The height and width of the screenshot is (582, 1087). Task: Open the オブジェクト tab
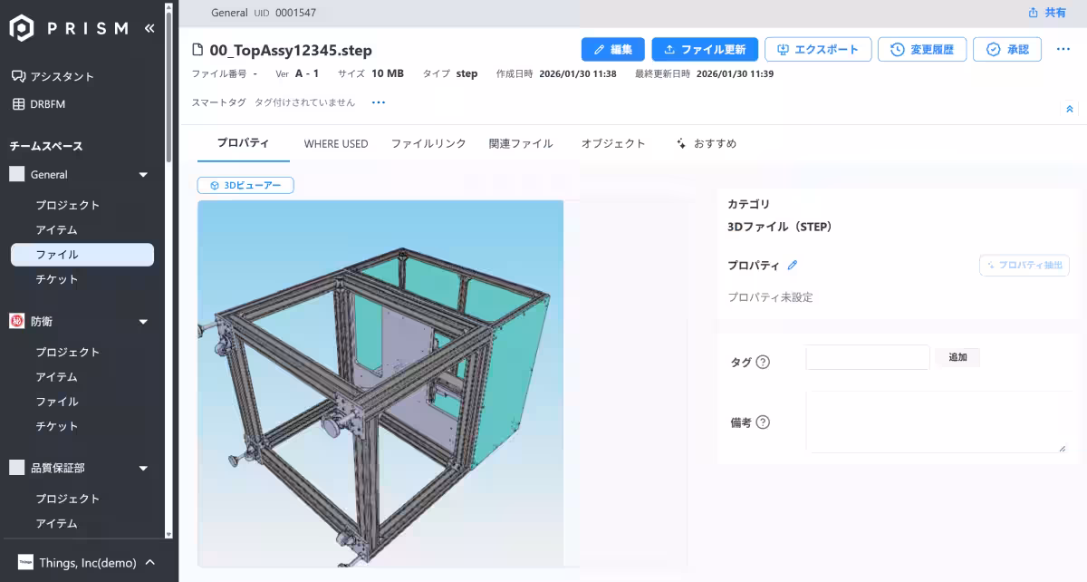(x=613, y=143)
